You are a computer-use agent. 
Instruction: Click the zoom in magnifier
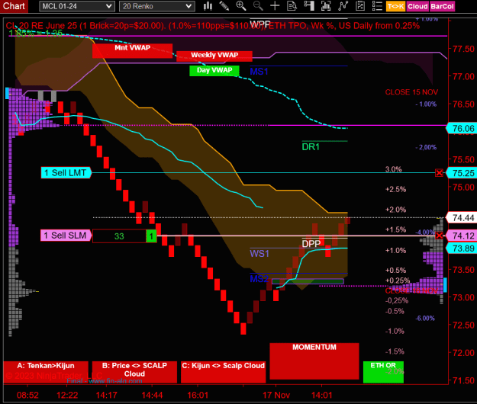pos(241,6)
